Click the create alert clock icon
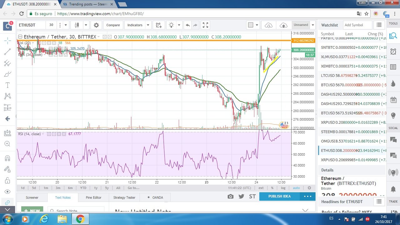 159,25
